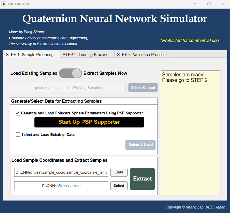Click the 'Samples are ready!' message box
230x213 pixels.
190,133
